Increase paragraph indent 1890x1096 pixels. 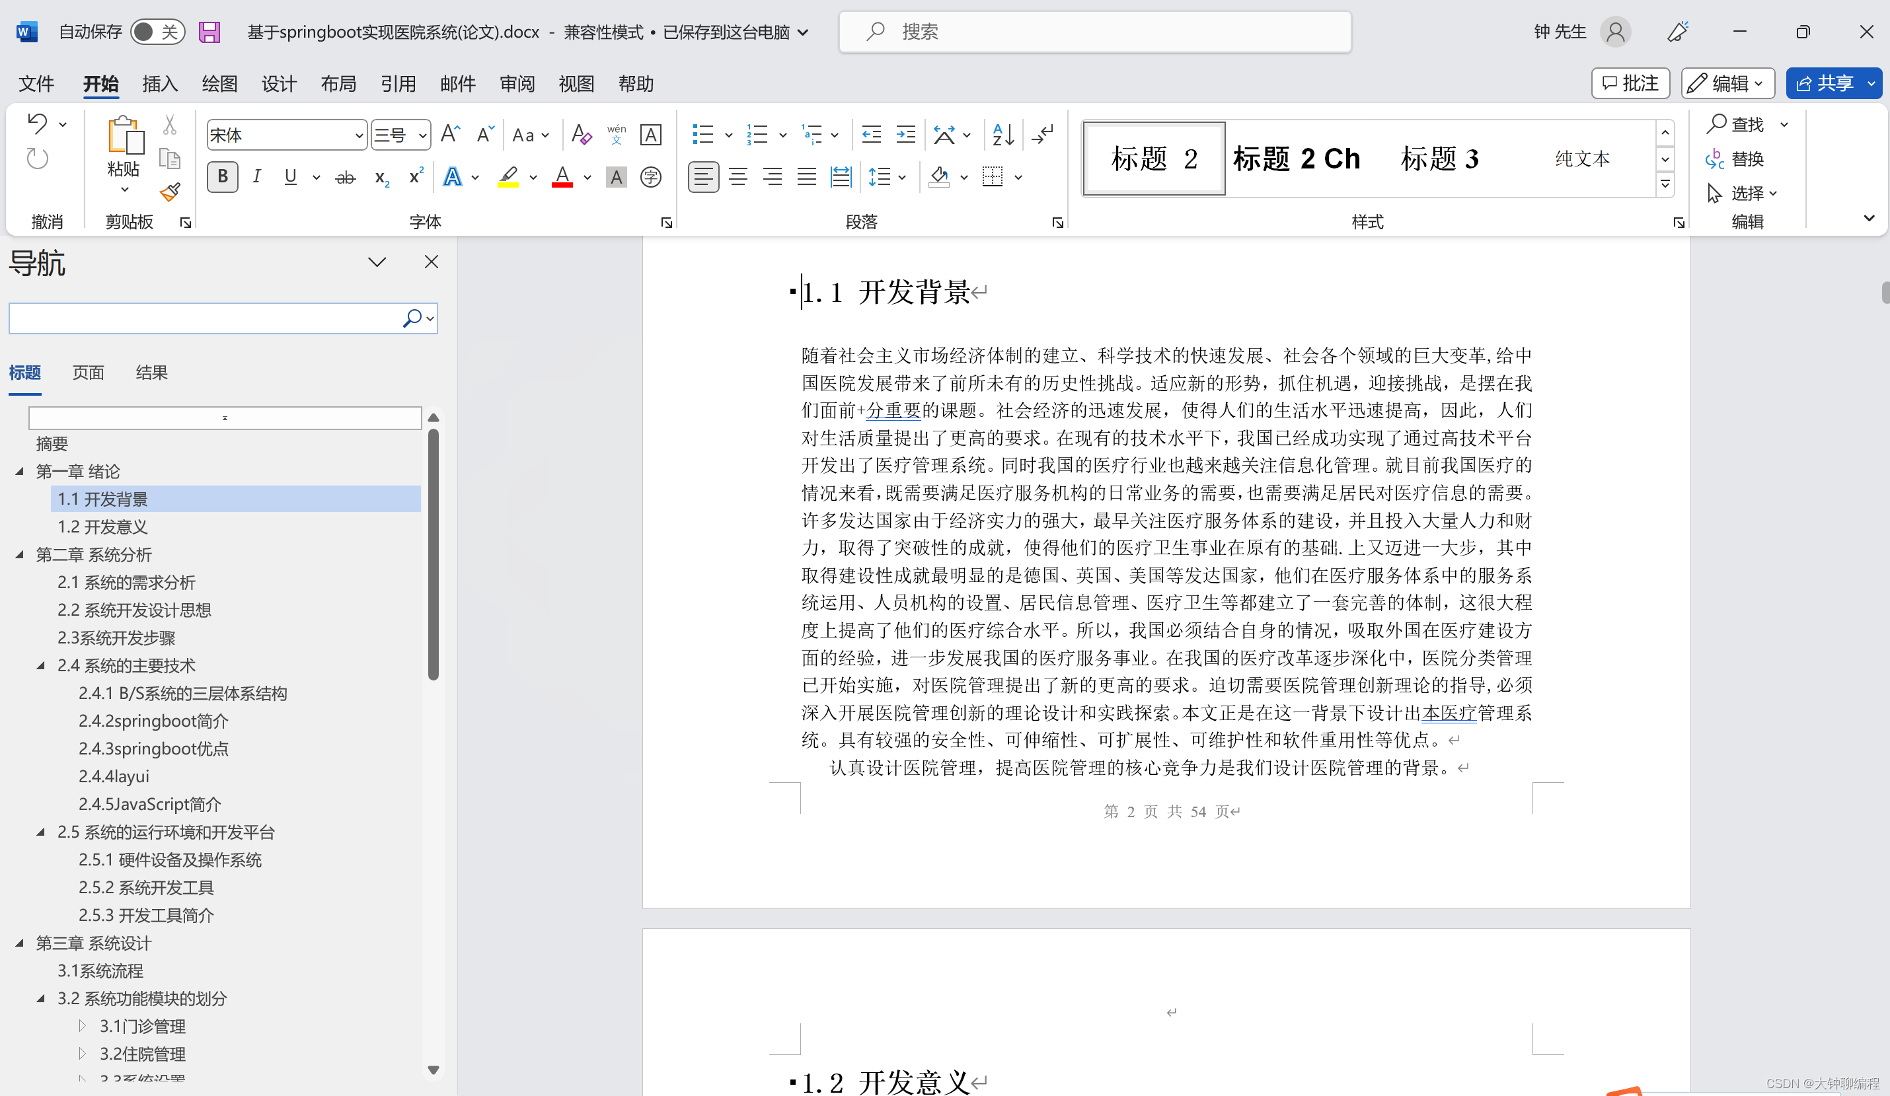[906, 135]
